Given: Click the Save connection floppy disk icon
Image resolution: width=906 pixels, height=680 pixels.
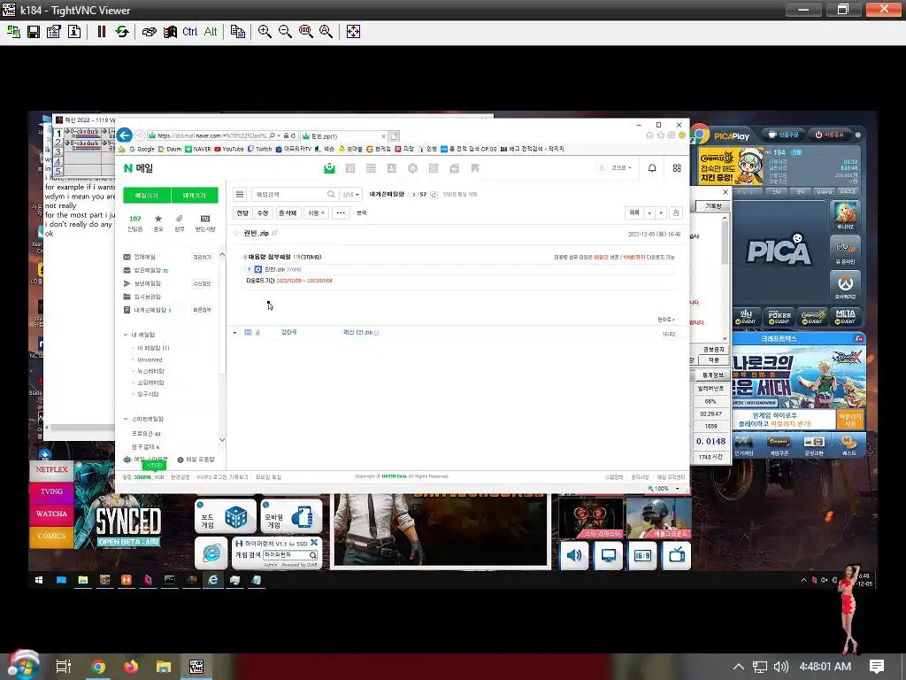Looking at the screenshot, I should coord(34,32).
